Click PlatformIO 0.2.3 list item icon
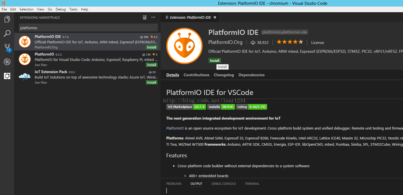This screenshot has width=403, height=195. [x=25, y=59]
